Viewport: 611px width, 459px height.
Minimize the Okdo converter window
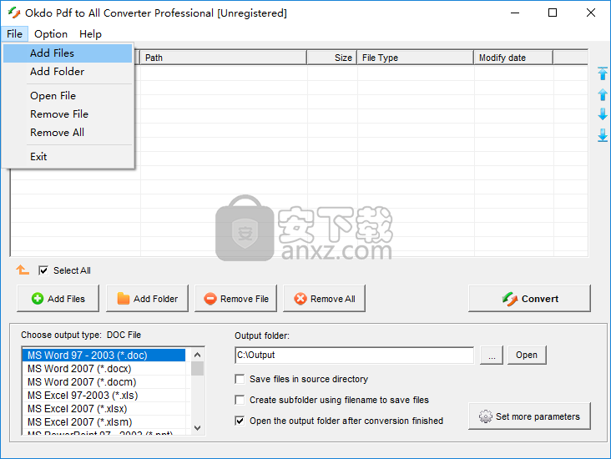tap(515, 13)
